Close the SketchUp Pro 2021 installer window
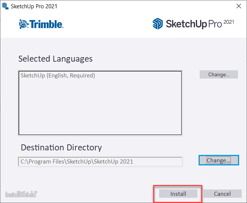Image resolution: width=247 pixels, height=203 pixels. click(238, 6)
